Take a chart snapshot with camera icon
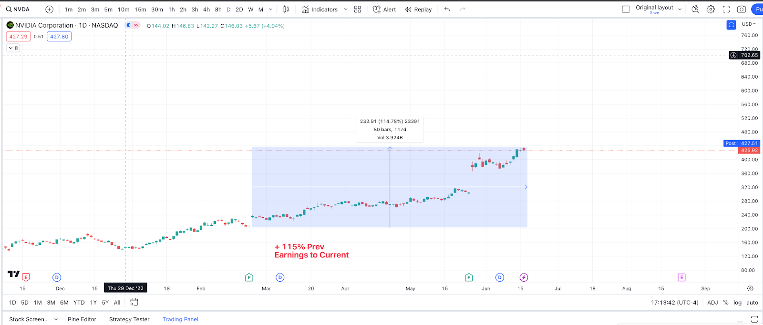Screen dimensions: 763x325 coord(742,10)
